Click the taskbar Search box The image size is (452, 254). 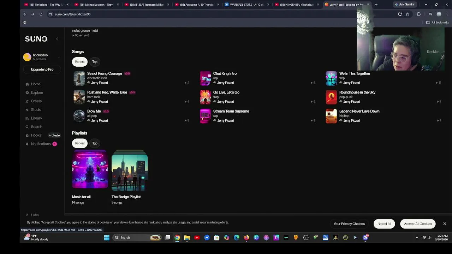click(138, 238)
